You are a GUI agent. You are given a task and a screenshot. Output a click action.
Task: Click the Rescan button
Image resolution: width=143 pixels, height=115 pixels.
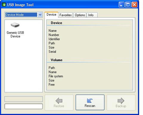pos(90,102)
